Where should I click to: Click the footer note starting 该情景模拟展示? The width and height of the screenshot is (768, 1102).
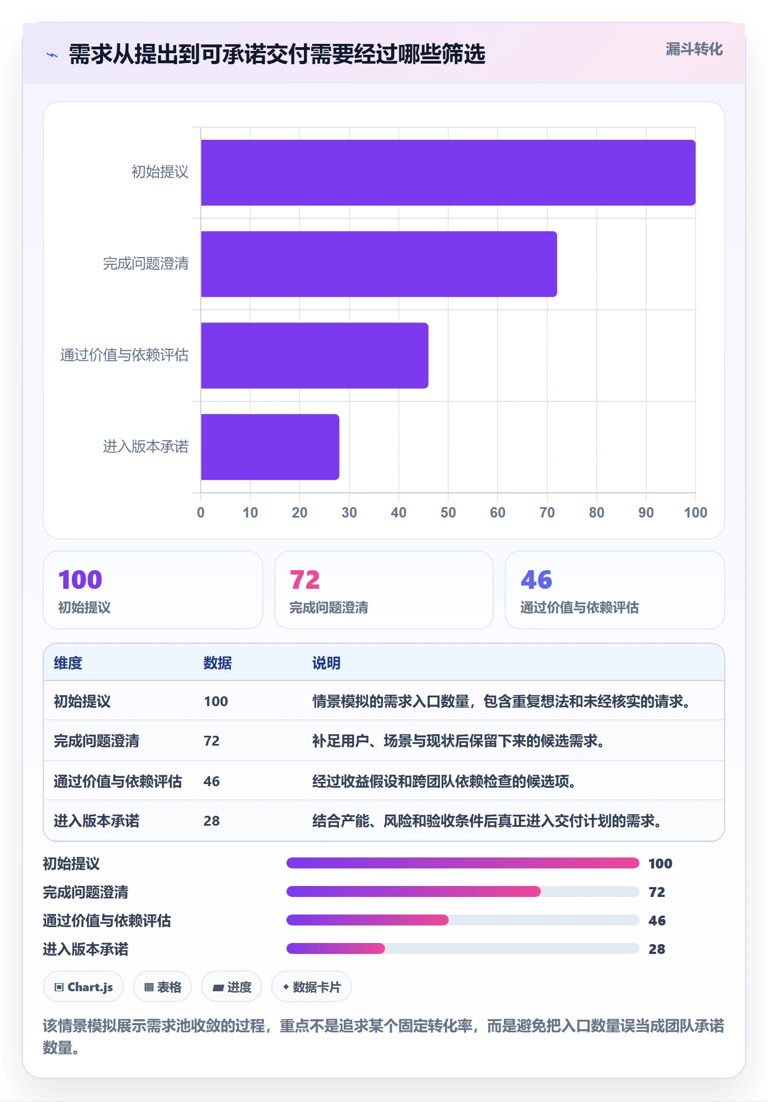point(383,1037)
